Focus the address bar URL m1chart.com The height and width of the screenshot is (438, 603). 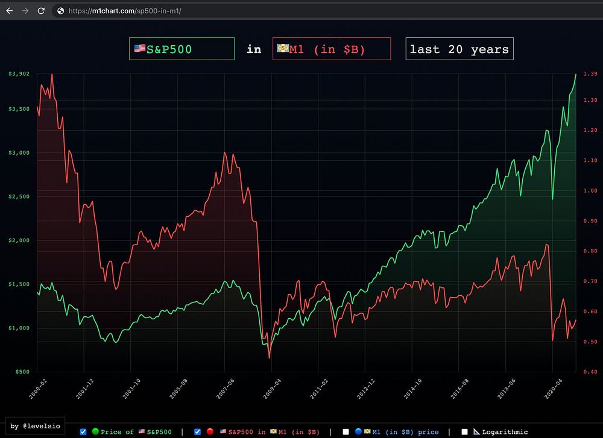125,11
